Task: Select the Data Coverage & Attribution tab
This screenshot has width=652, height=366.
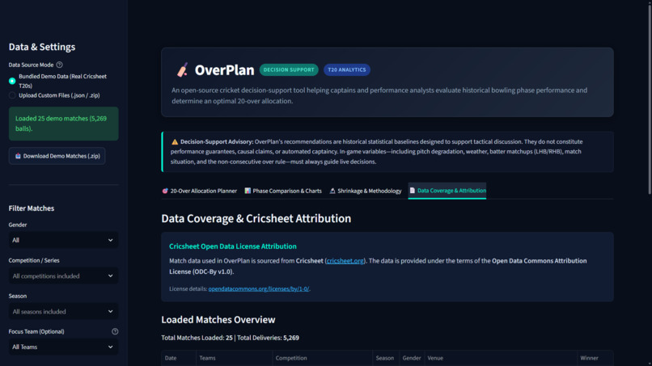Action: tap(447, 191)
